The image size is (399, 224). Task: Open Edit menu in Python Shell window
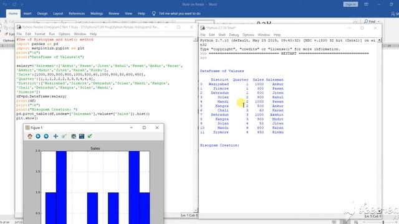pos(212,35)
